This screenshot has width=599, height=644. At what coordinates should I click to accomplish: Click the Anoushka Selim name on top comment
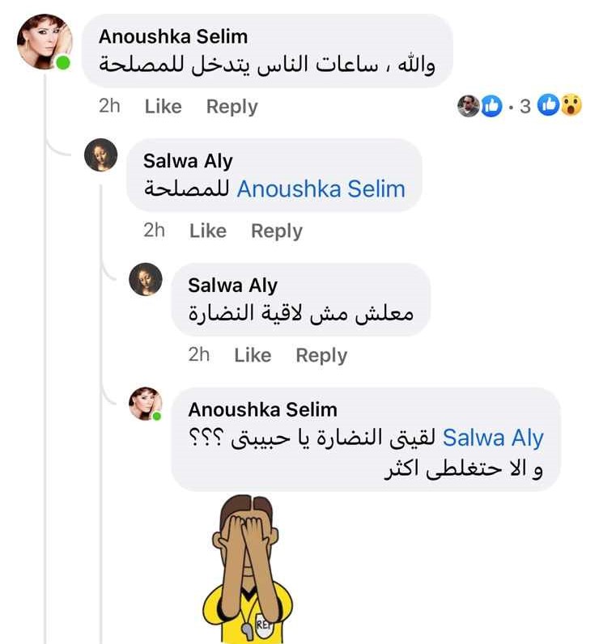coord(172,36)
